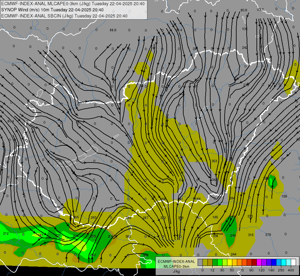Select the cyan legend swatch
The height and width of the screenshot is (276, 300).
click(x=283, y=262)
